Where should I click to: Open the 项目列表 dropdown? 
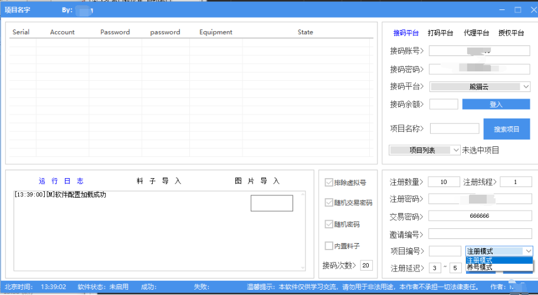pyautogui.click(x=424, y=150)
